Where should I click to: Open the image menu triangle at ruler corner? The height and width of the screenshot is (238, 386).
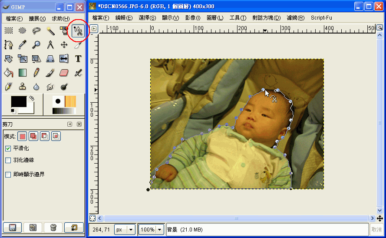[x=94, y=29]
